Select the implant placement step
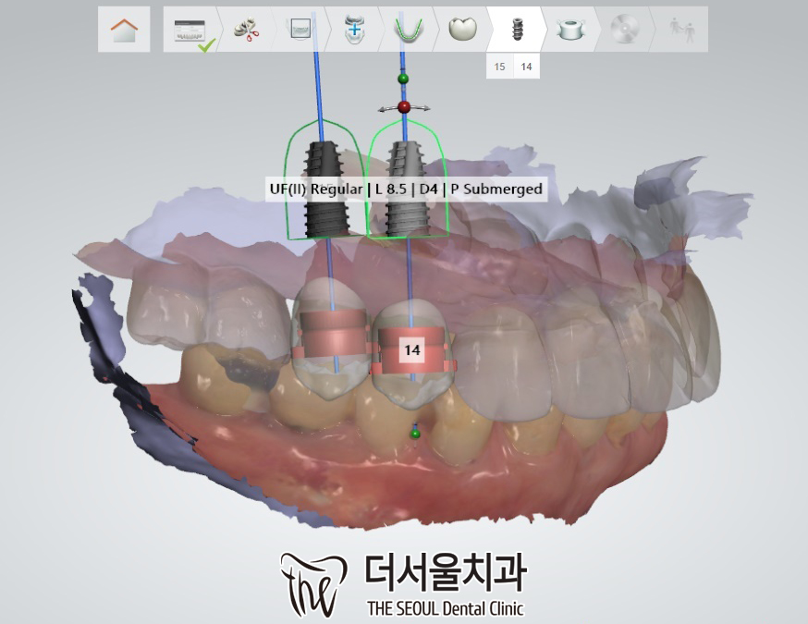 (517, 30)
